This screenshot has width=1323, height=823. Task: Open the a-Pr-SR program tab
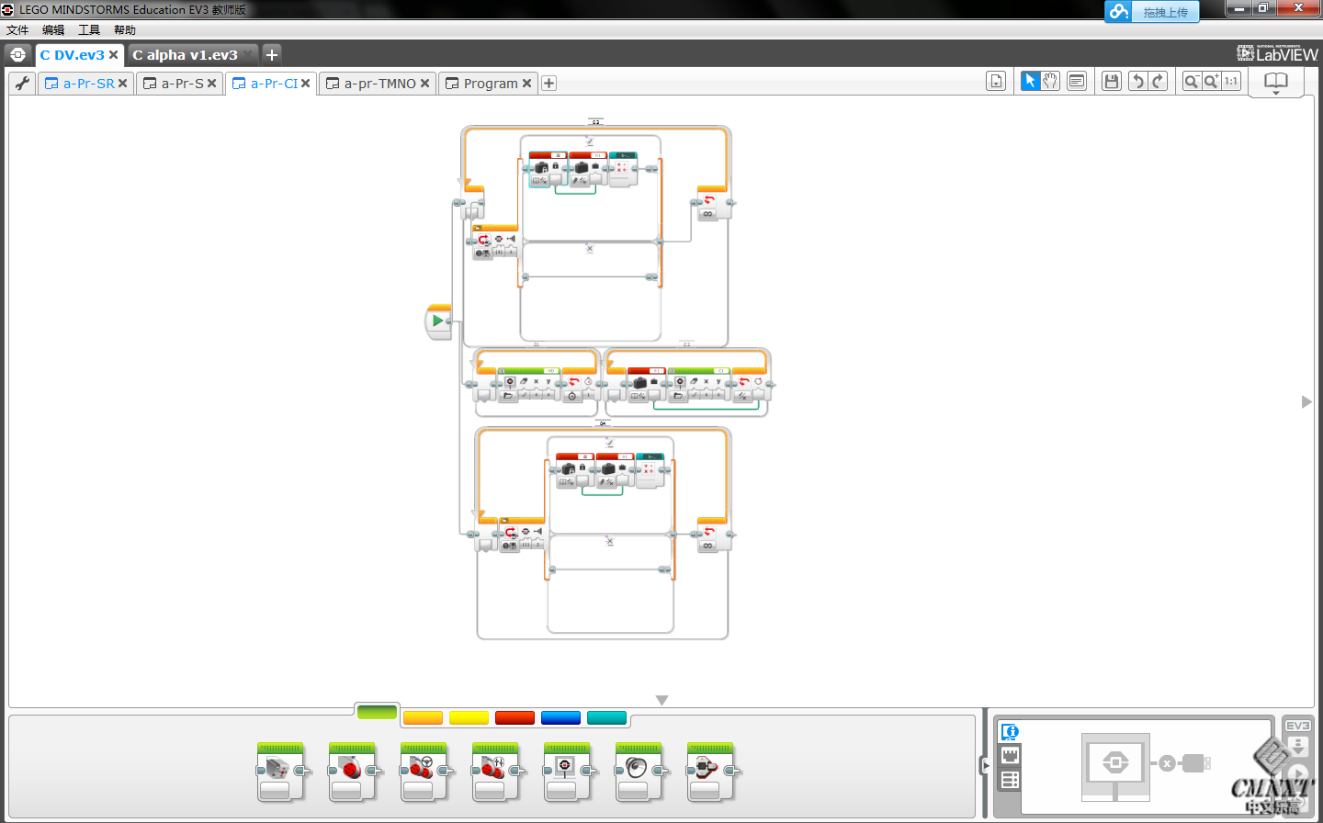[x=88, y=84]
